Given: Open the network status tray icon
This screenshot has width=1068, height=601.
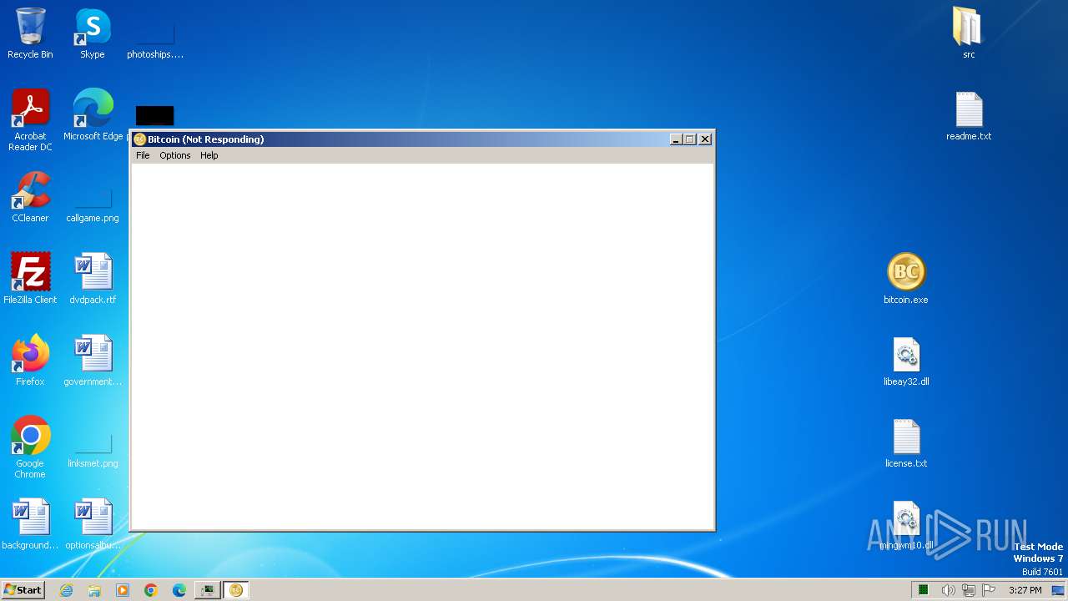Looking at the screenshot, I should pos(969,590).
